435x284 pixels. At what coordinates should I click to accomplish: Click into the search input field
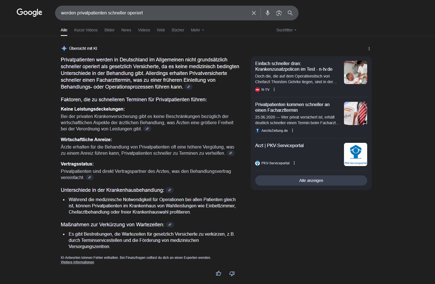pyautogui.click(x=153, y=13)
